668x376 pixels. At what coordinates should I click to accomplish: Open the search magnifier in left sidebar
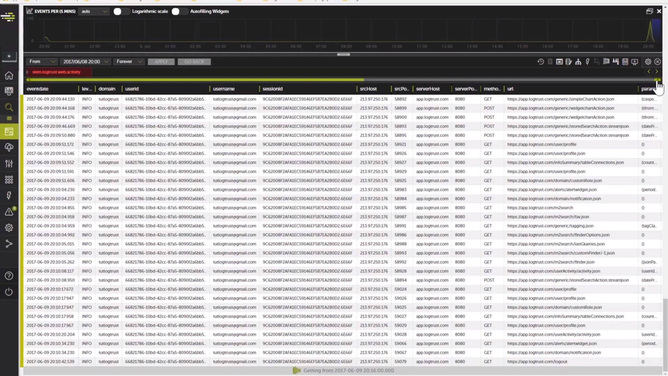point(9,107)
